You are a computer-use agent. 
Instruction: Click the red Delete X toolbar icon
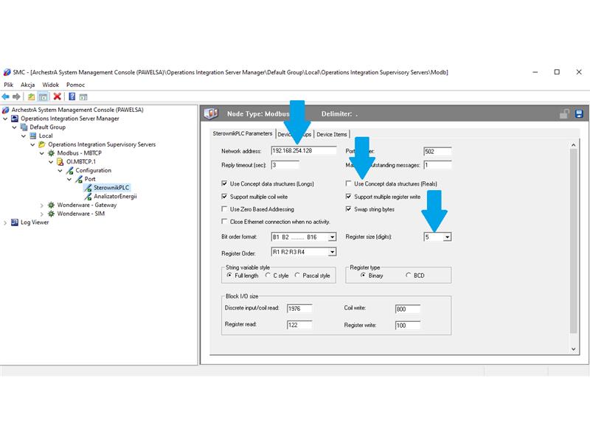pyautogui.click(x=58, y=97)
